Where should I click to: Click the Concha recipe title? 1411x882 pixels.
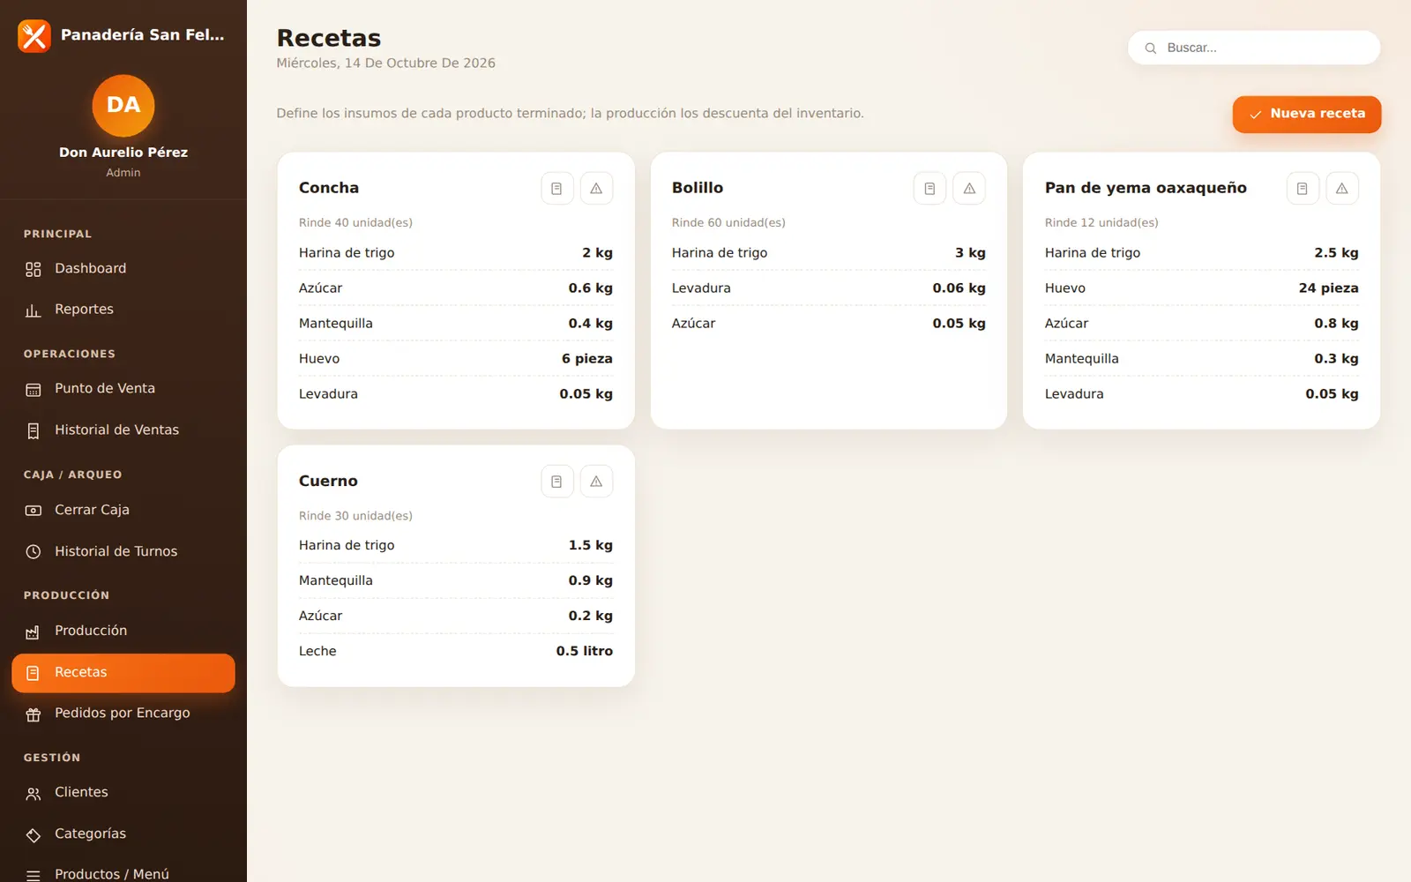coord(329,188)
